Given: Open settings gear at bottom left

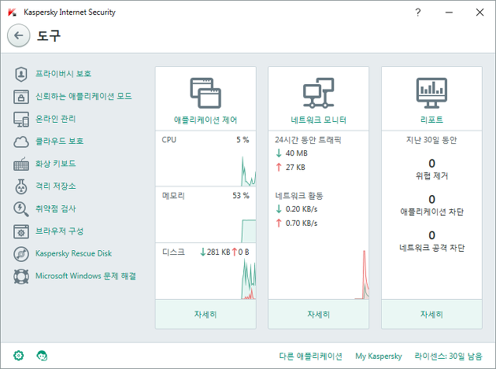Looking at the screenshot, I should click(19, 356).
